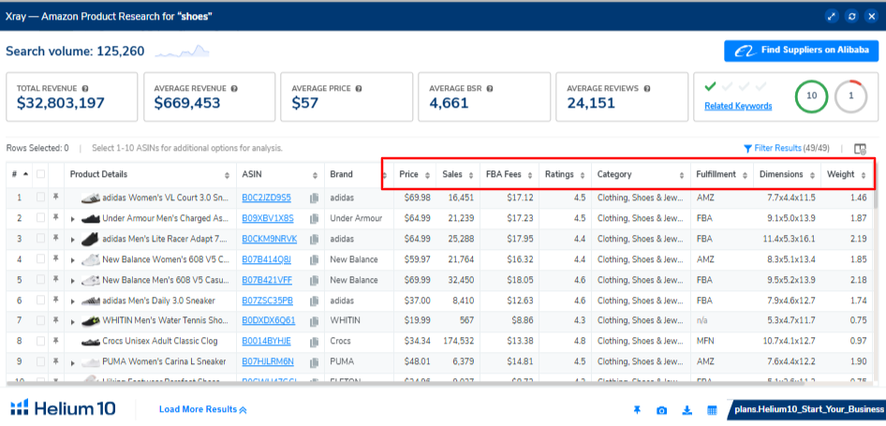Screen dimensions: 886x426
Task: Copy ASIN B0CKM9NRVK with the copy icon
Action: coord(314,239)
